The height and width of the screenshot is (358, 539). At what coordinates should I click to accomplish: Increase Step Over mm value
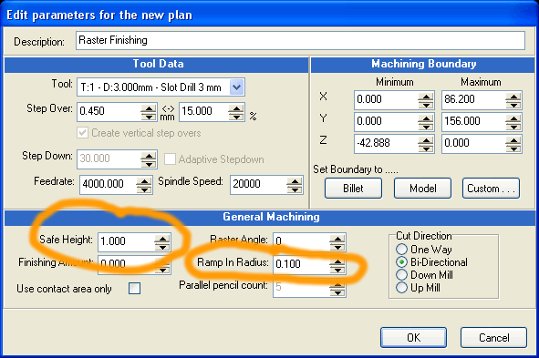coord(149,108)
